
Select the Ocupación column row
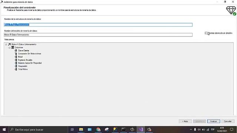coord(23,66)
